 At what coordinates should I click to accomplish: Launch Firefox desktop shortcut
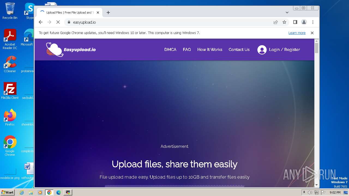click(x=10, y=118)
